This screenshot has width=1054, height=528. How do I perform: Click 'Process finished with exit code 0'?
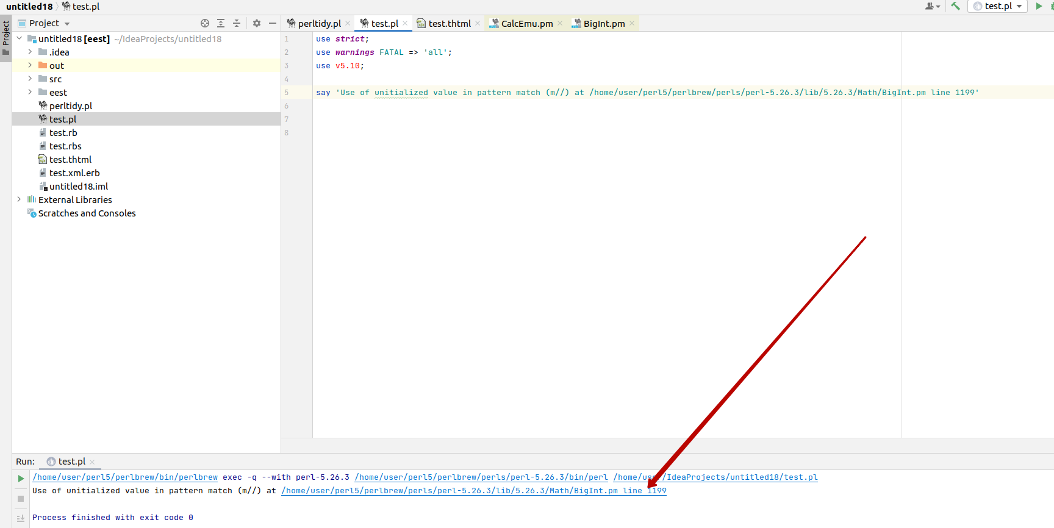113,518
